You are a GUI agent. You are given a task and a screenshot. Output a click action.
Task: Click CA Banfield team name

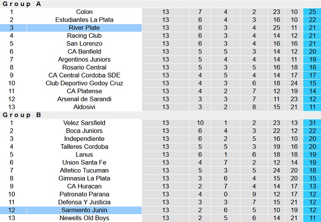click(84, 51)
